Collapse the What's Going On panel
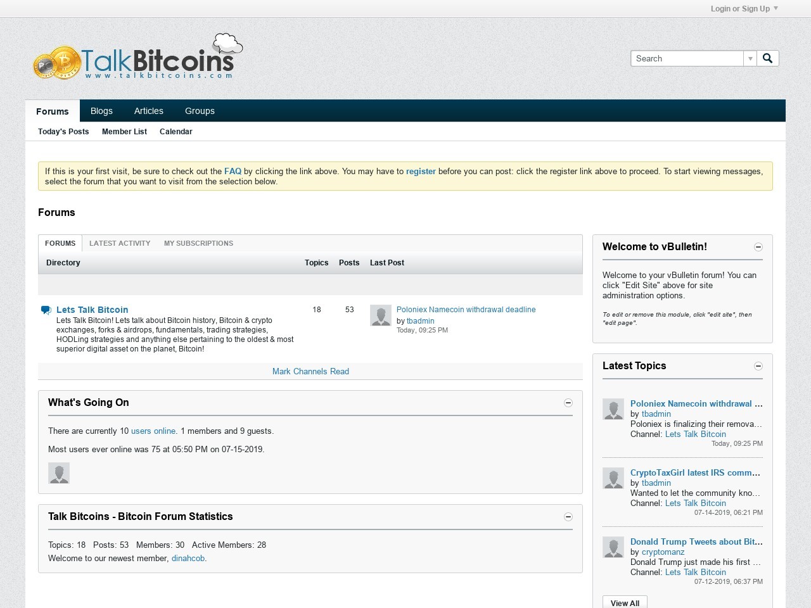This screenshot has height=608, width=811. 568,402
